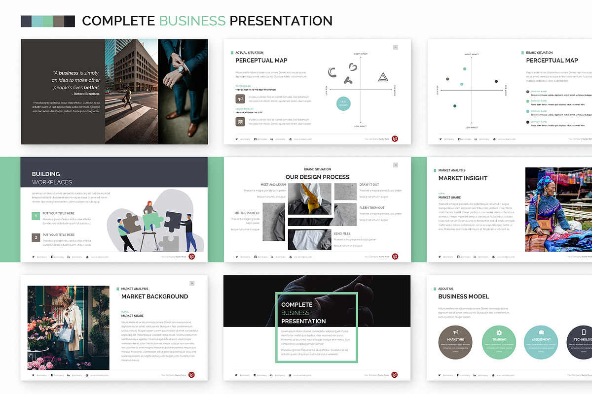Click the Business Model heading
Screen dimensions: 592x394
464,296
